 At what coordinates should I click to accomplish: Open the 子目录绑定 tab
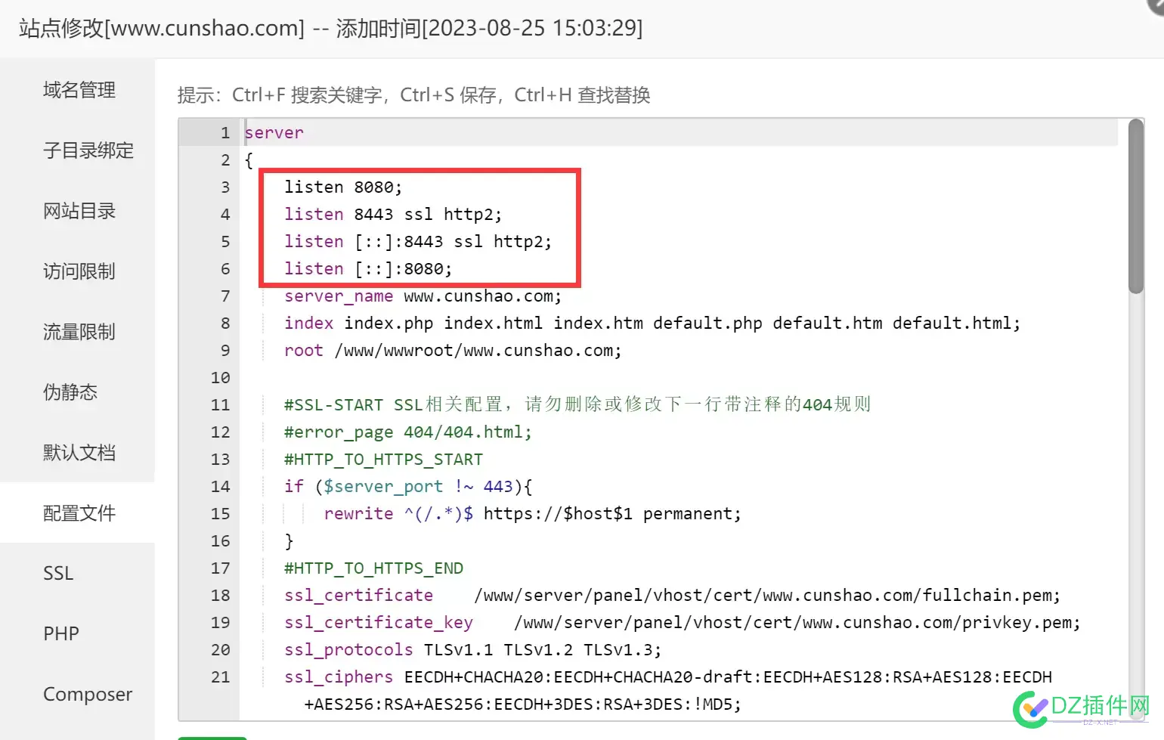(x=88, y=150)
